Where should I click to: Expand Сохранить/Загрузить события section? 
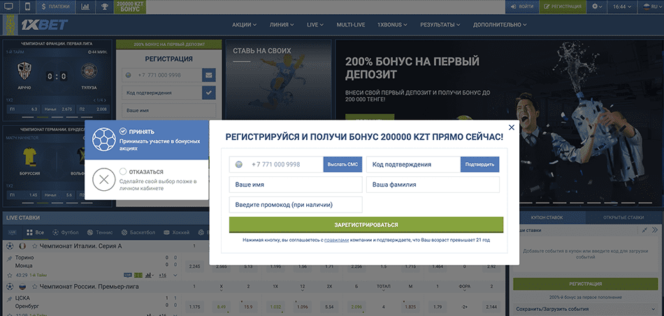point(586,309)
